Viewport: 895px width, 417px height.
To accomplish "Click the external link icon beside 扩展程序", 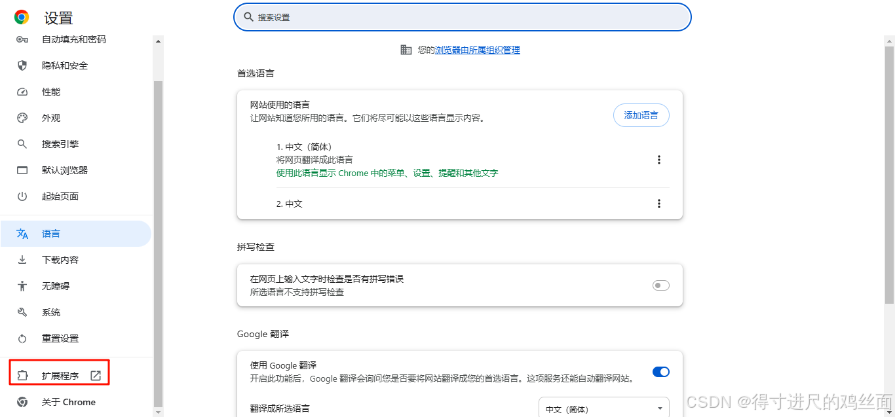I will coord(96,376).
